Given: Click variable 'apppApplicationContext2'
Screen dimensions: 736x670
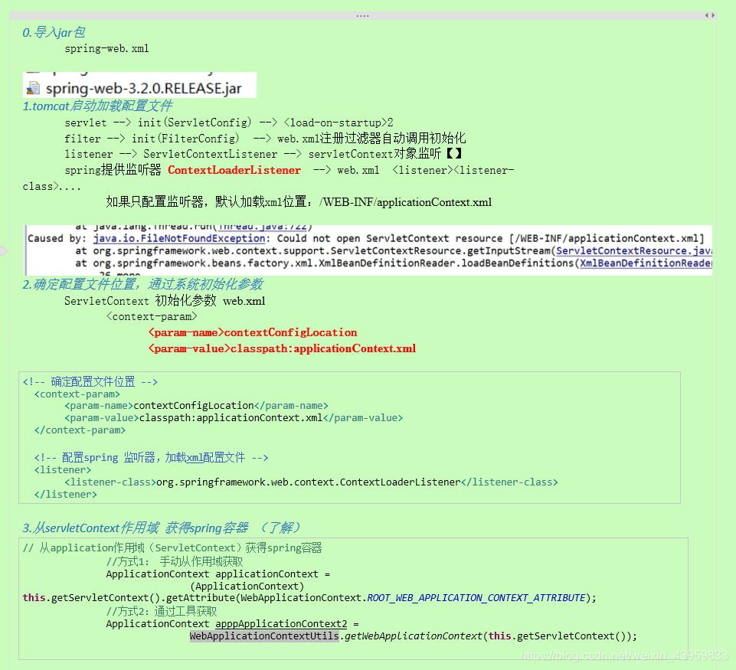Looking at the screenshot, I should [x=281, y=624].
